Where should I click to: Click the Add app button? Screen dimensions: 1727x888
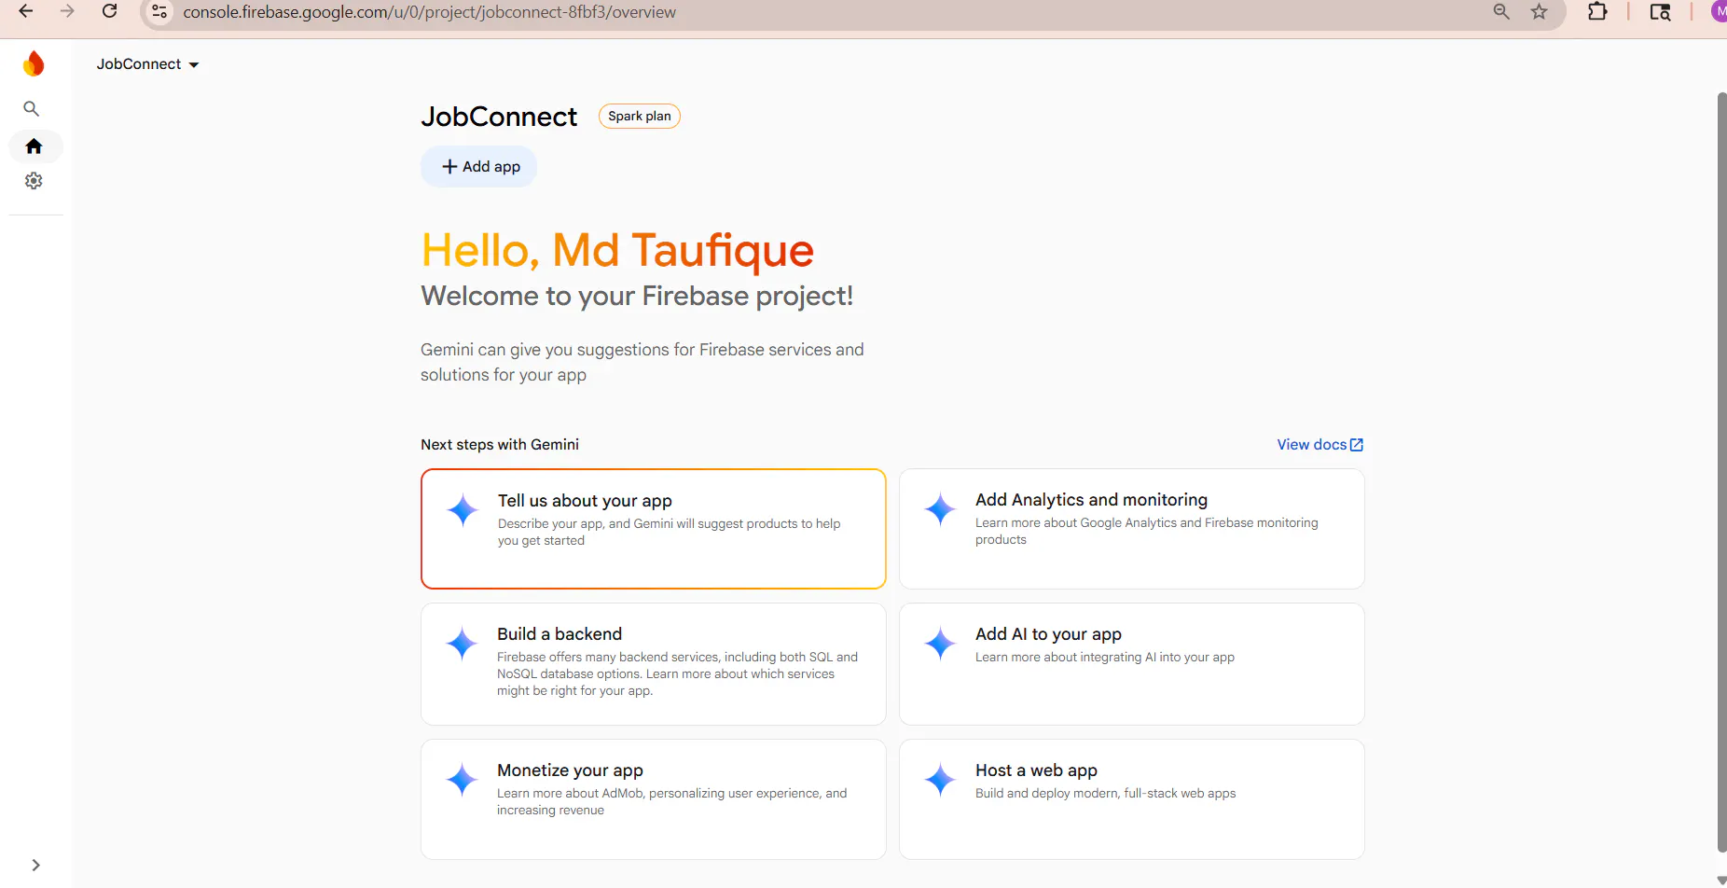(x=479, y=166)
